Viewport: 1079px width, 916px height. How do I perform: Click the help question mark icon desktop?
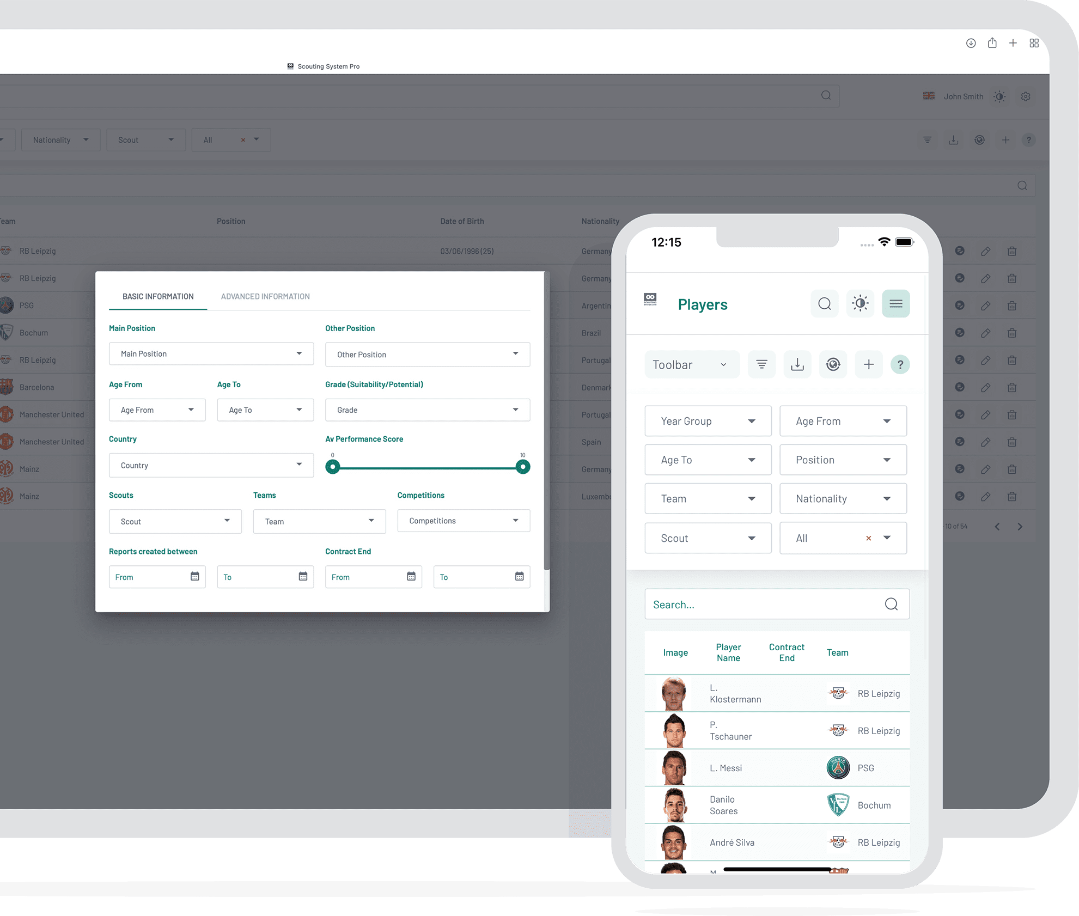click(1030, 139)
